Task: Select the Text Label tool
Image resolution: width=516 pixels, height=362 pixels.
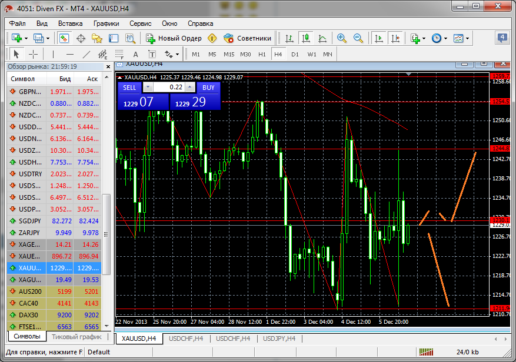Action: 152,54
